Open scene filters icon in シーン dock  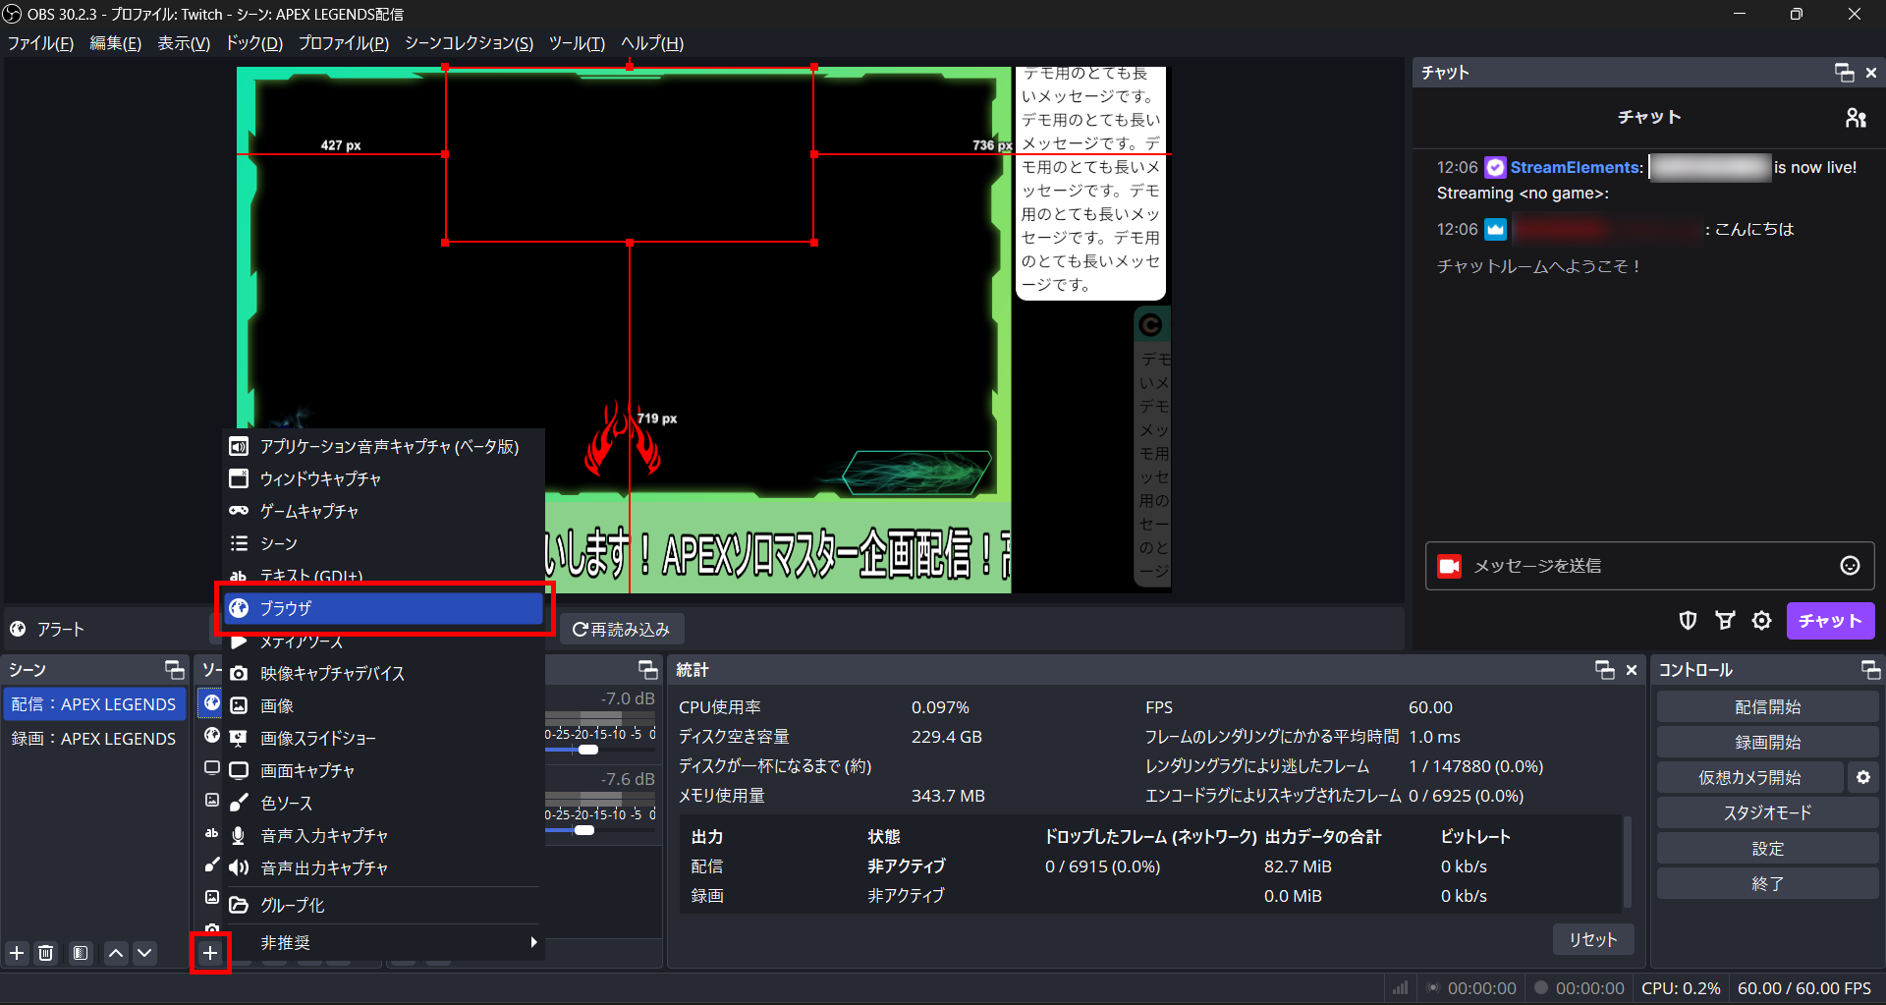pyautogui.click(x=81, y=953)
